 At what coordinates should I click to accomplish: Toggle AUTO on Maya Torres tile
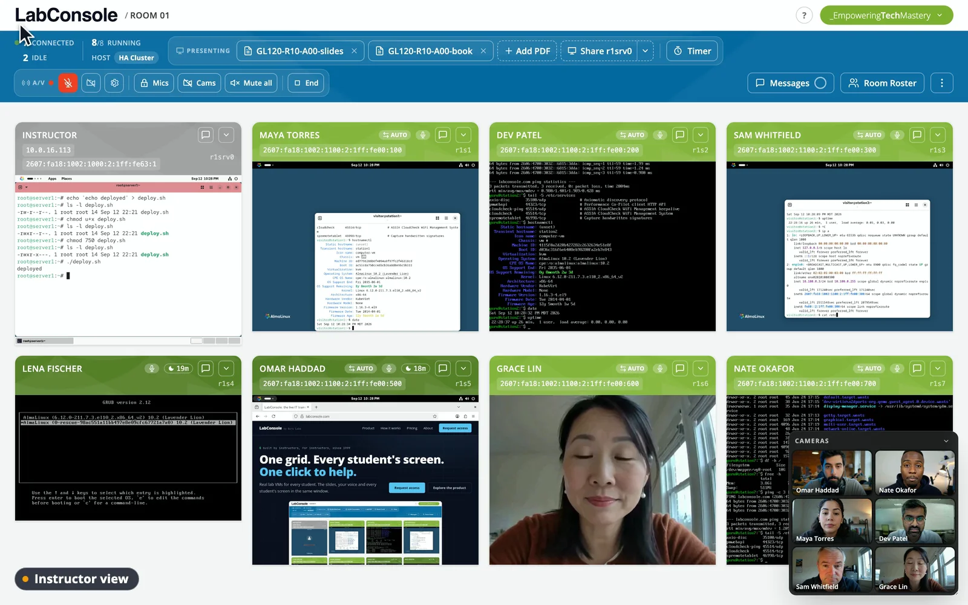[x=395, y=135]
